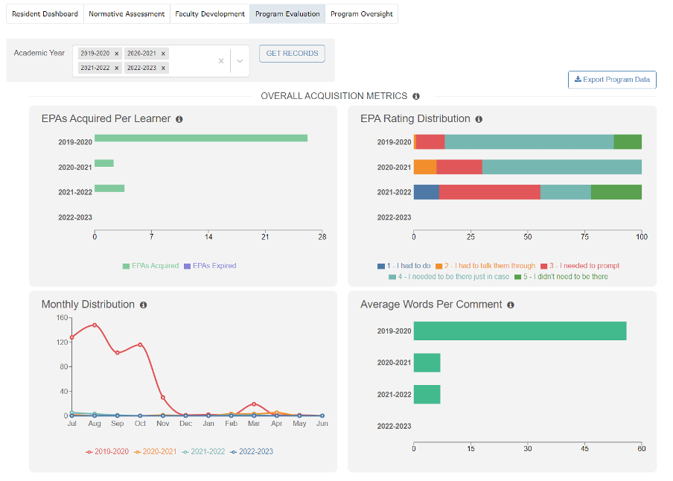Open the info tooltip beside Overall Acquisition Metrics
This screenshot has height=481, width=673.
coord(416,96)
